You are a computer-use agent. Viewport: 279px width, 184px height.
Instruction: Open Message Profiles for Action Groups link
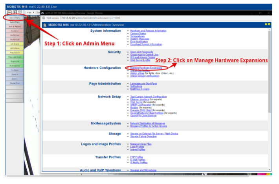point(149,126)
